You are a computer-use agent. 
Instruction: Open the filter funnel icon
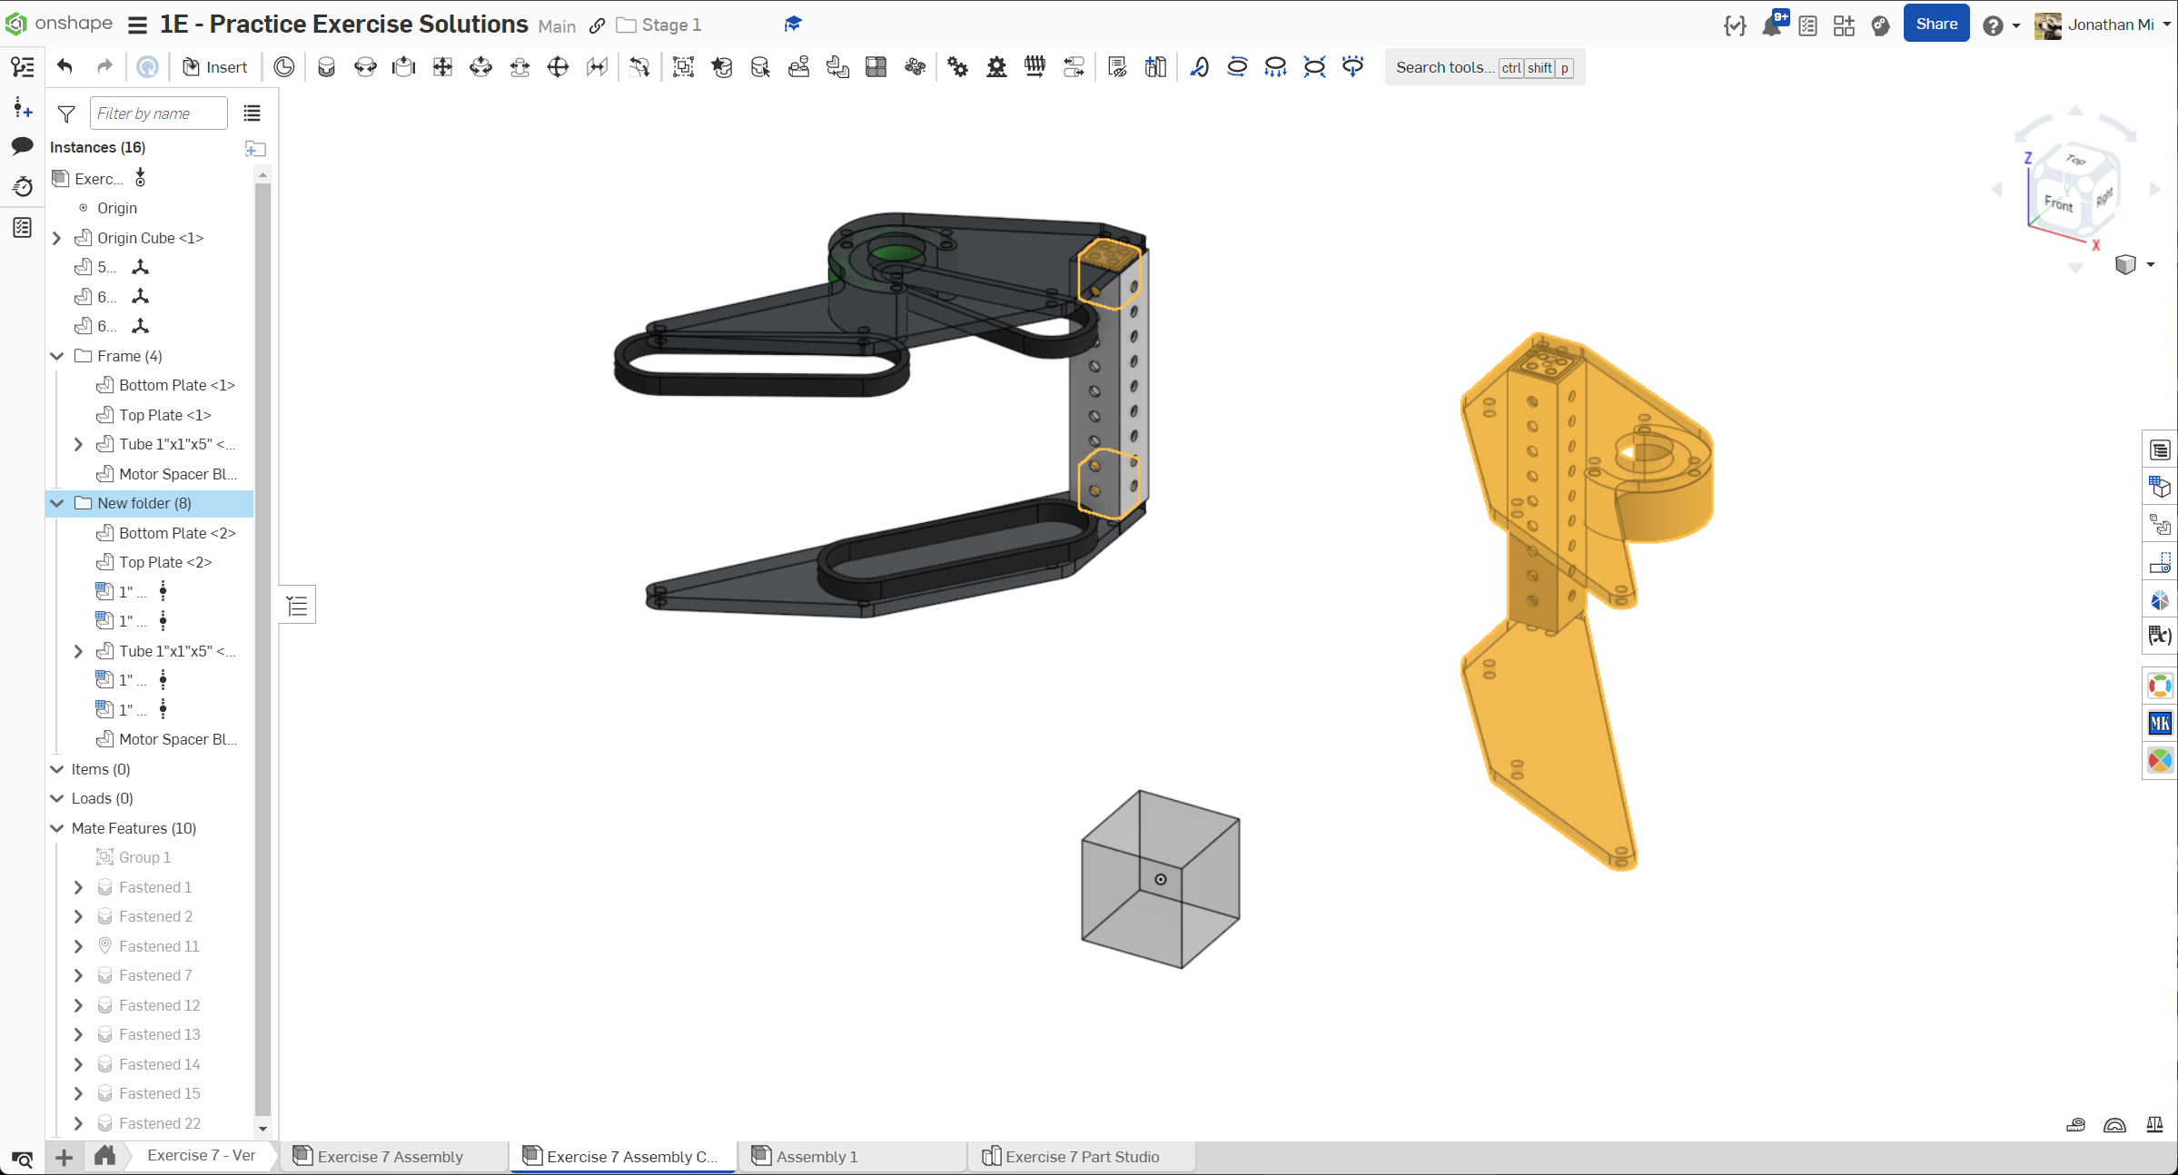(x=66, y=114)
